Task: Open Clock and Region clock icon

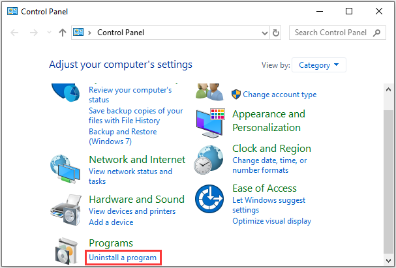Action: coord(210,160)
